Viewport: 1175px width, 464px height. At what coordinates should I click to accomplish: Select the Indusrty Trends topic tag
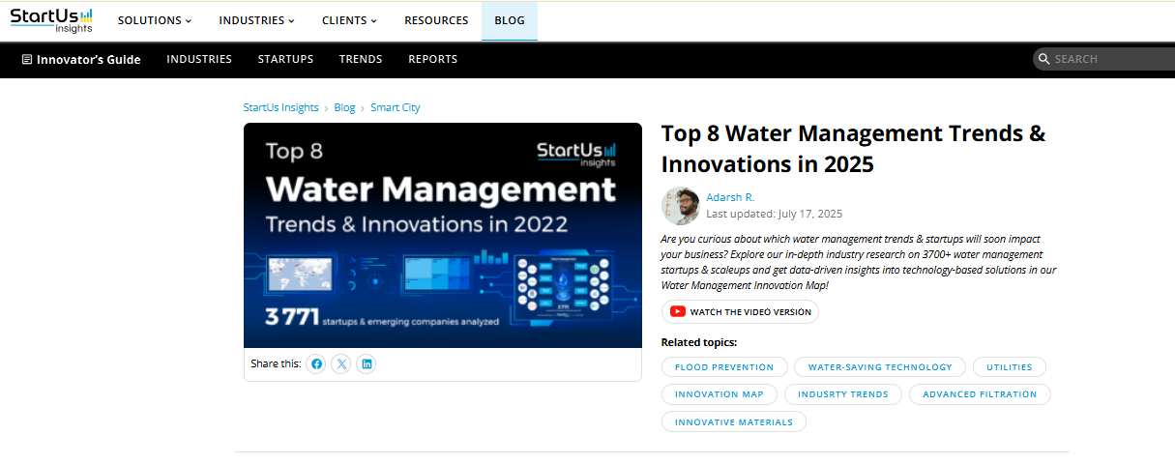pyautogui.click(x=843, y=394)
